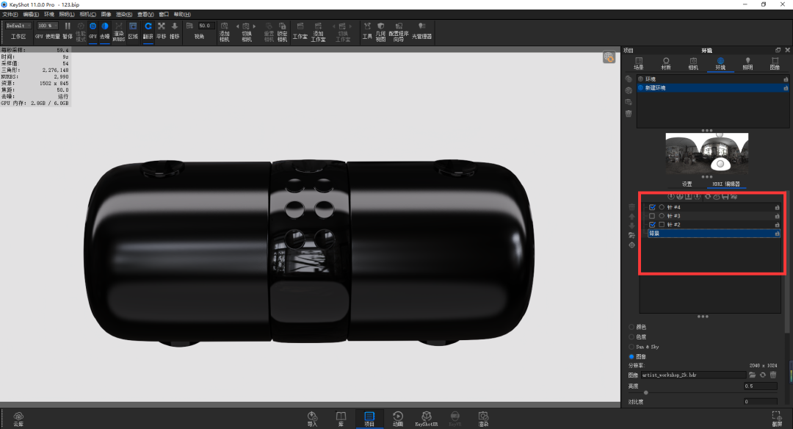Open the 编辑 menu
The height and width of the screenshot is (429, 793).
pos(30,15)
